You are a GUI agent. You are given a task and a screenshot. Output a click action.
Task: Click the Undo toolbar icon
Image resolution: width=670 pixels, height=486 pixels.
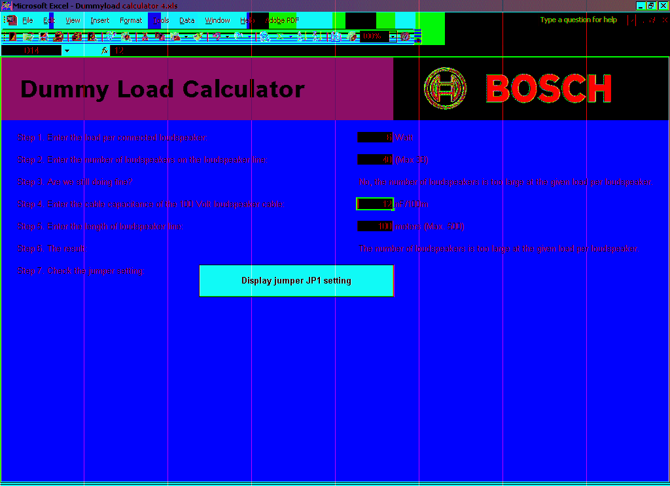(x=217, y=37)
